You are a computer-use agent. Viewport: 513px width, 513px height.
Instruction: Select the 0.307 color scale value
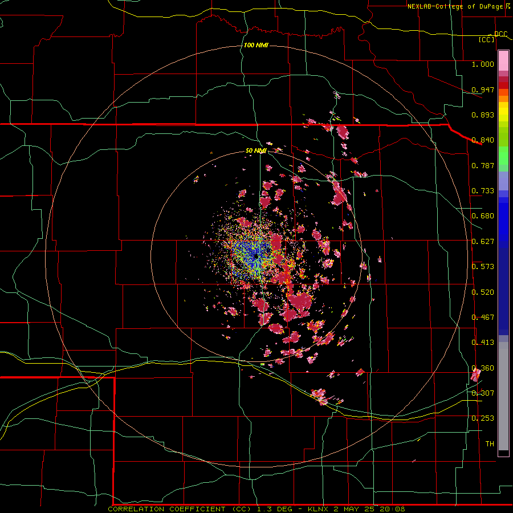tap(483, 393)
